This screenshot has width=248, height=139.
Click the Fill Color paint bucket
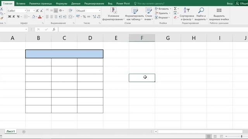34,17
